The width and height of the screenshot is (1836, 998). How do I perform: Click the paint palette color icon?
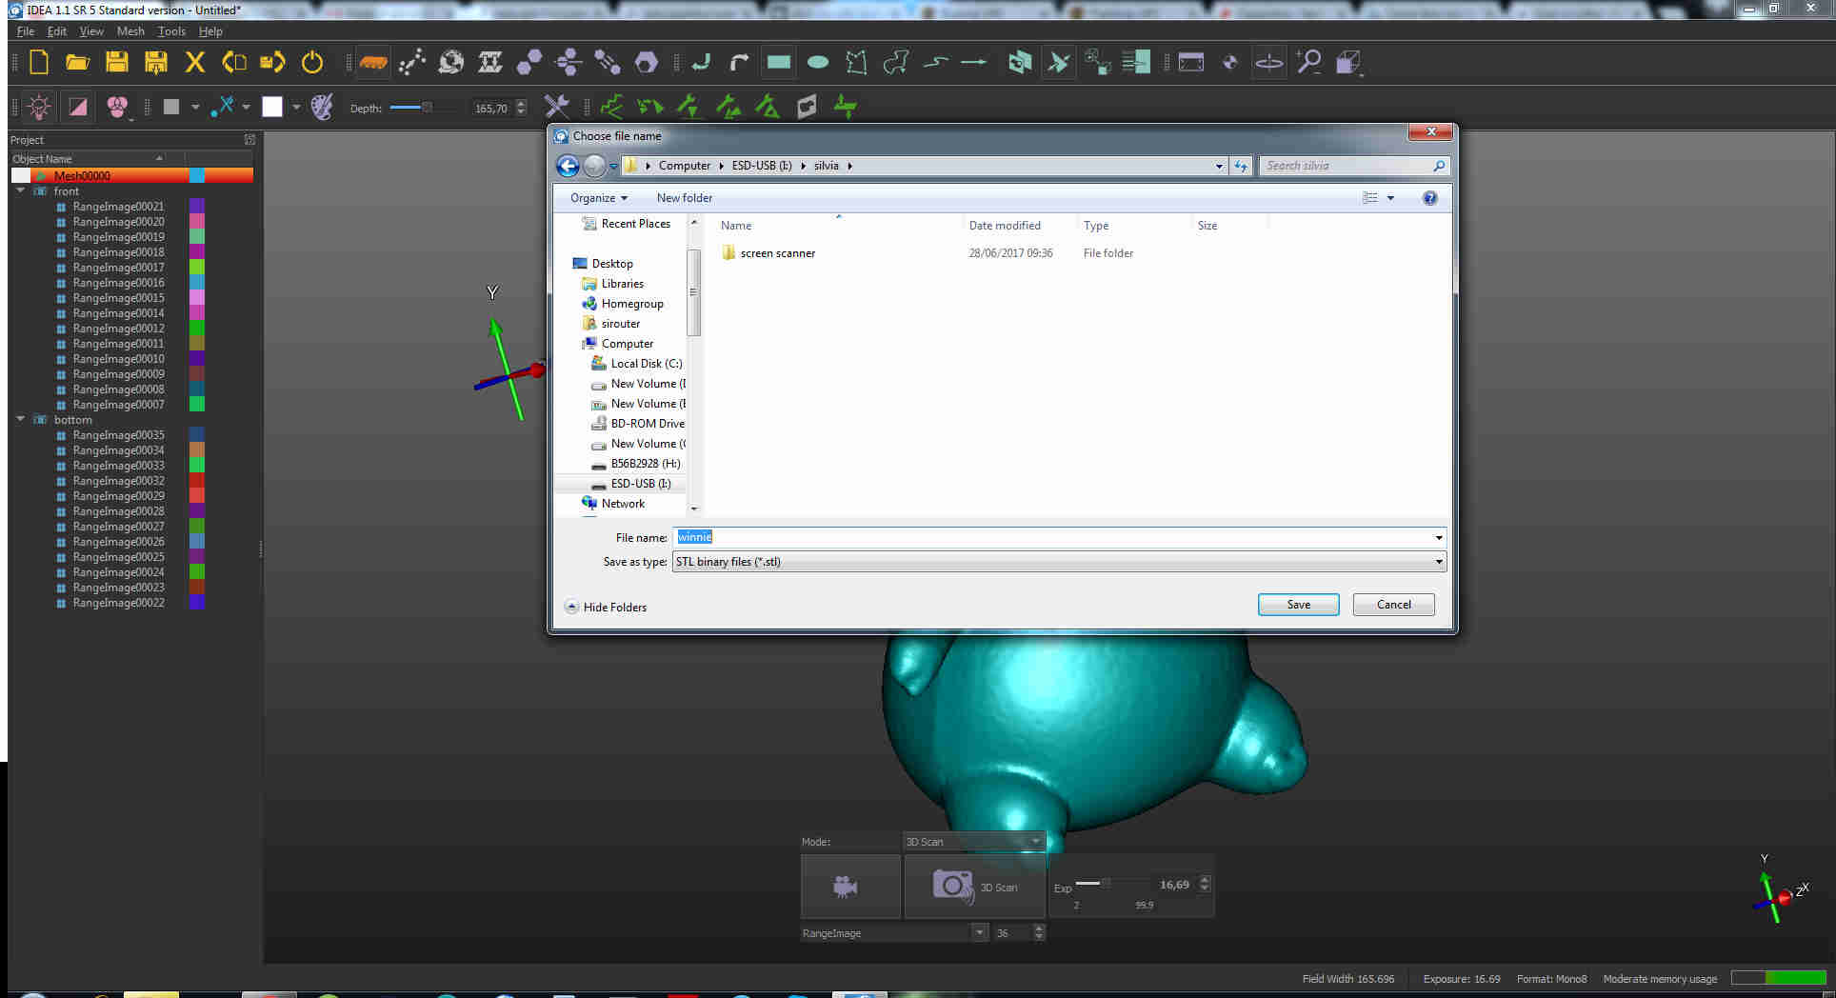tap(322, 107)
